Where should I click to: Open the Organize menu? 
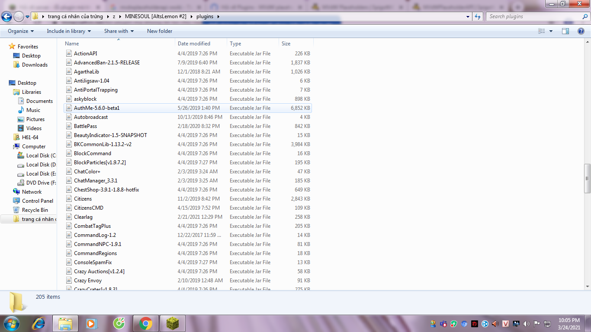[21, 31]
